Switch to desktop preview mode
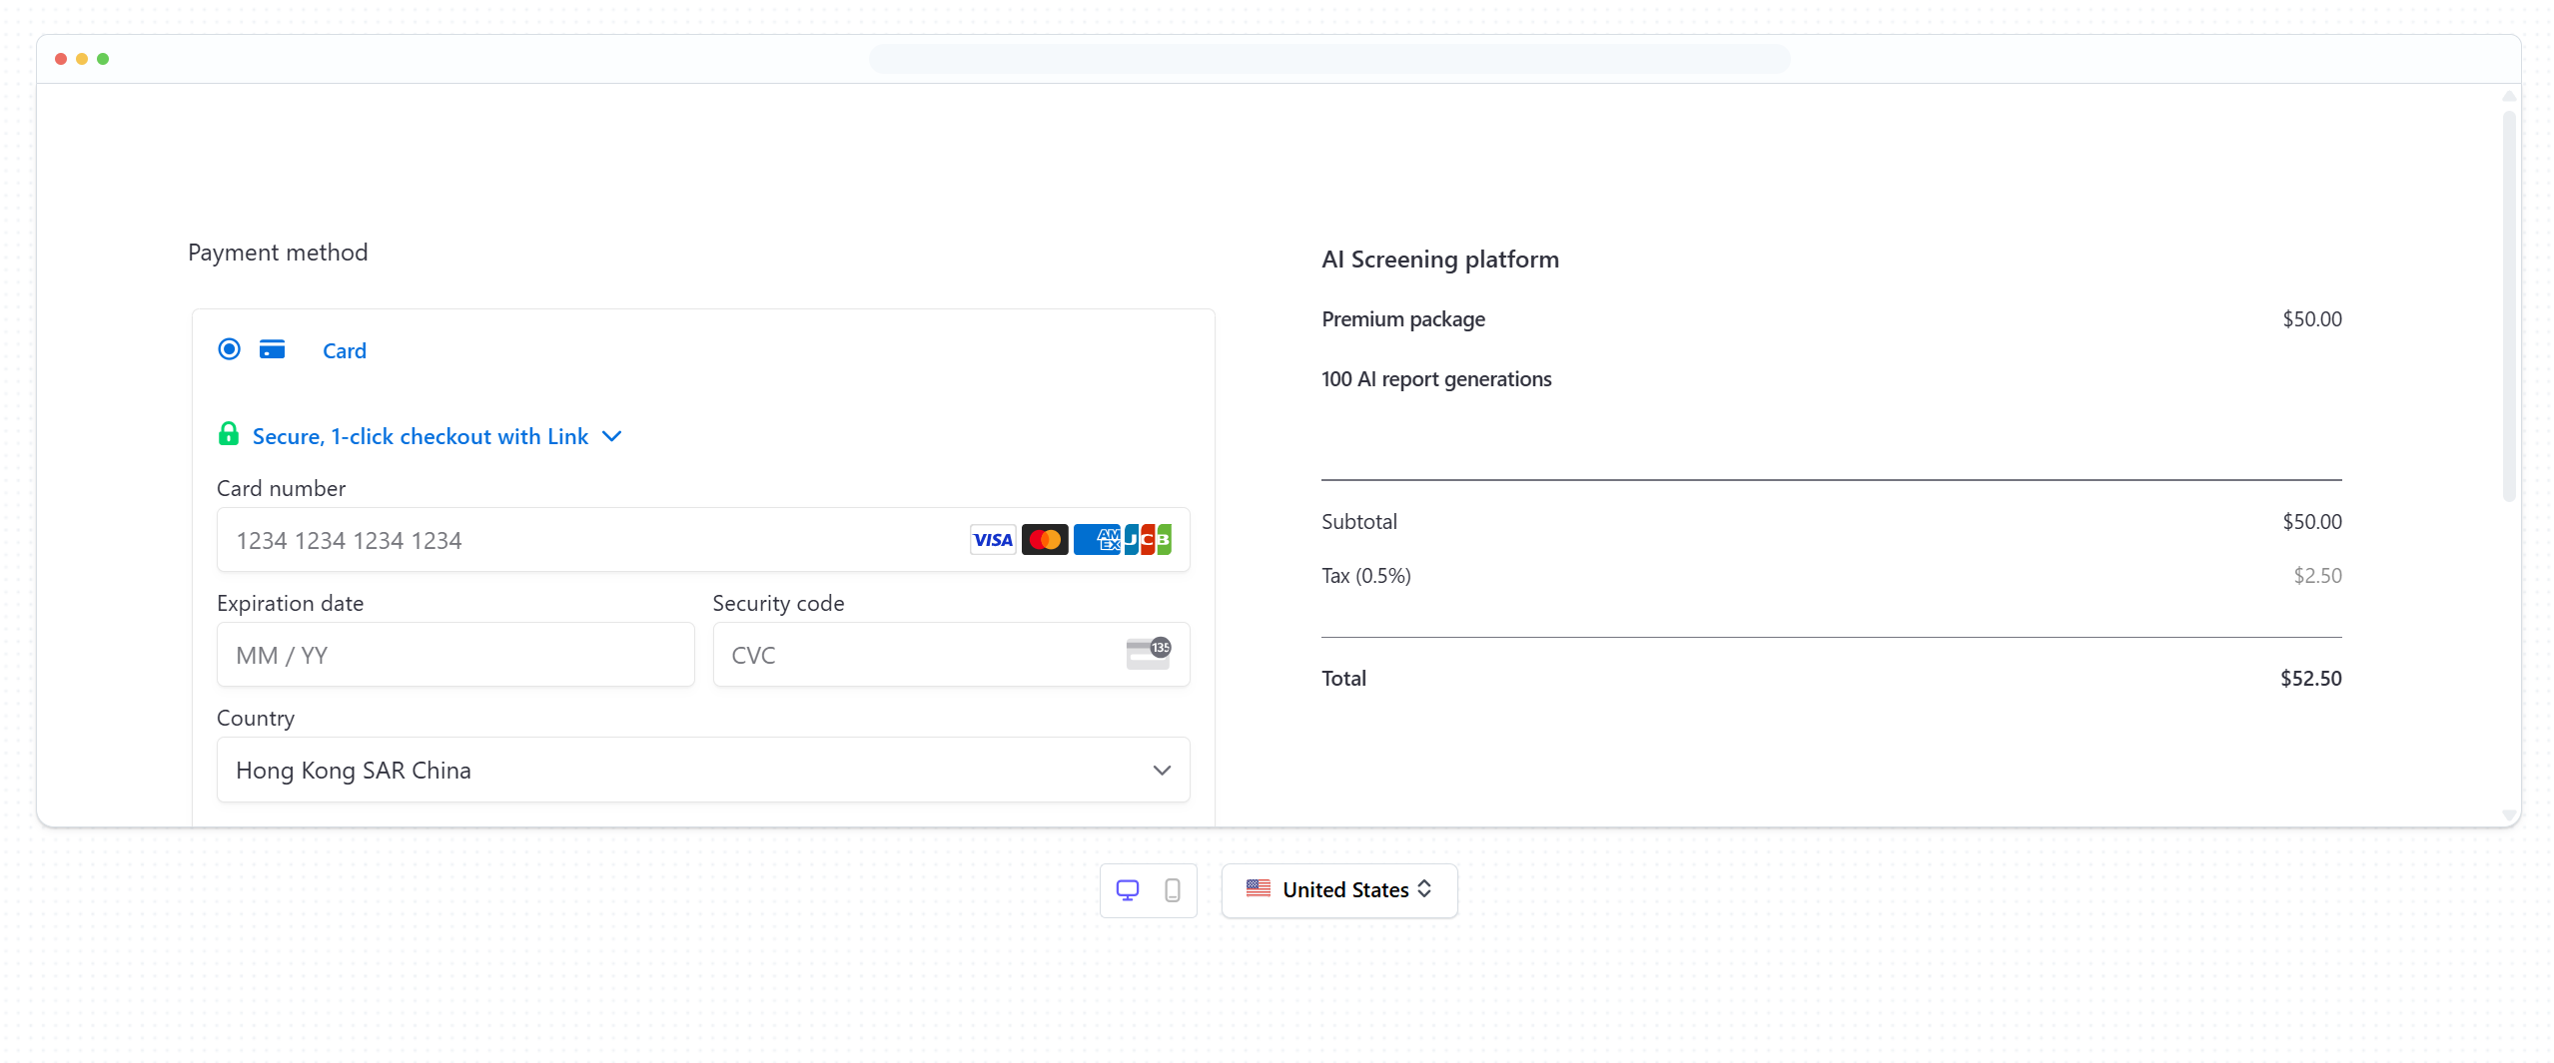2554x1063 pixels. click(x=1128, y=890)
